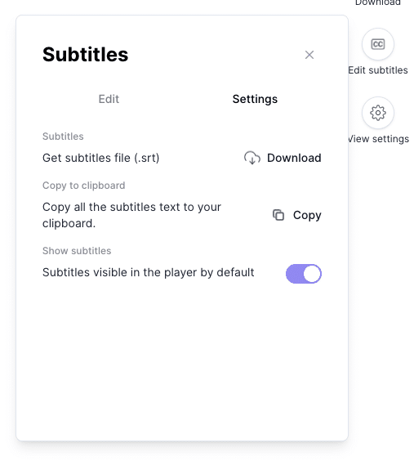Image resolution: width=414 pixels, height=461 pixels.
Task: Open the gear settings icon
Action: 378,113
